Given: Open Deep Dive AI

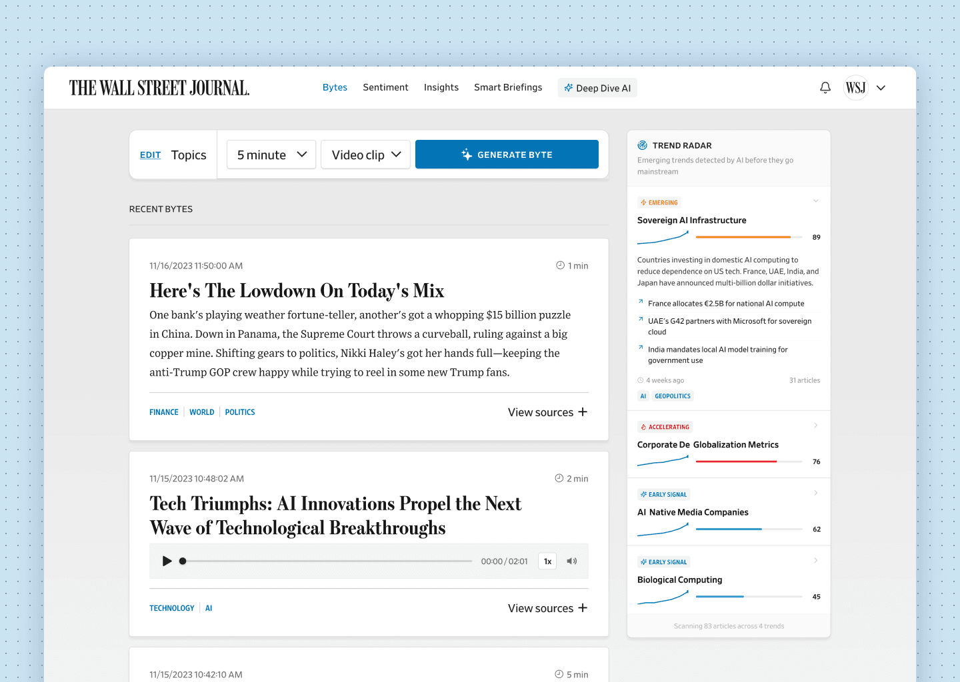Looking at the screenshot, I should click(597, 88).
